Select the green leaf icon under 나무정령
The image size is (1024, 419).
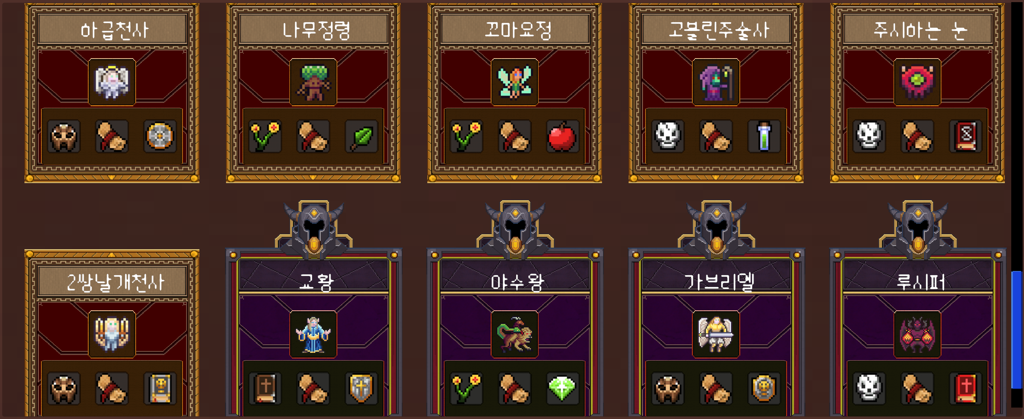pos(361,136)
